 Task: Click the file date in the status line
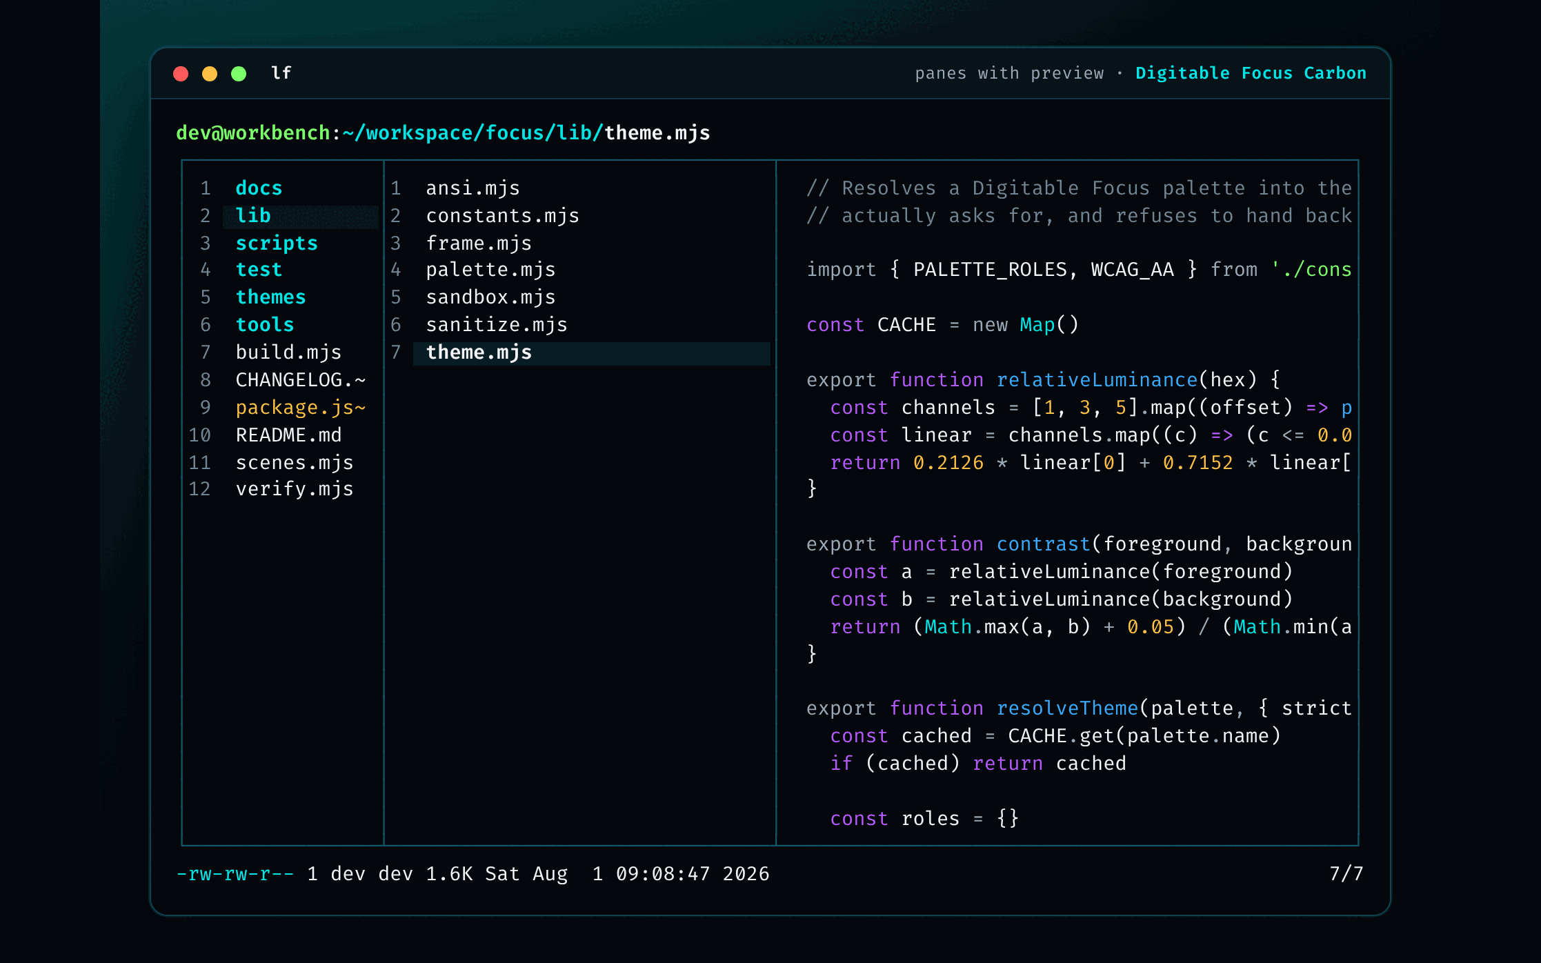click(x=627, y=874)
